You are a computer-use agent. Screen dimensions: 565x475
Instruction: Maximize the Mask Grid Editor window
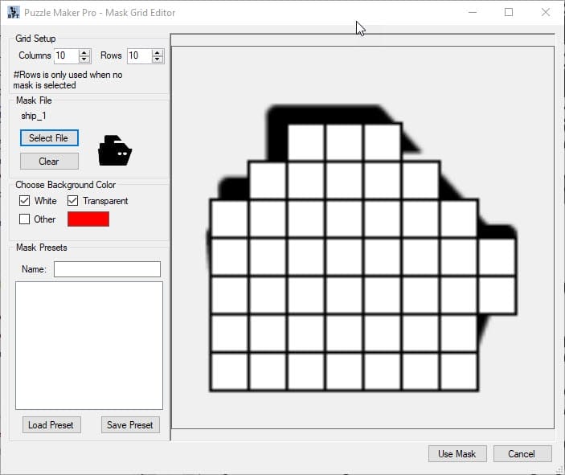click(x=509, y=13)
